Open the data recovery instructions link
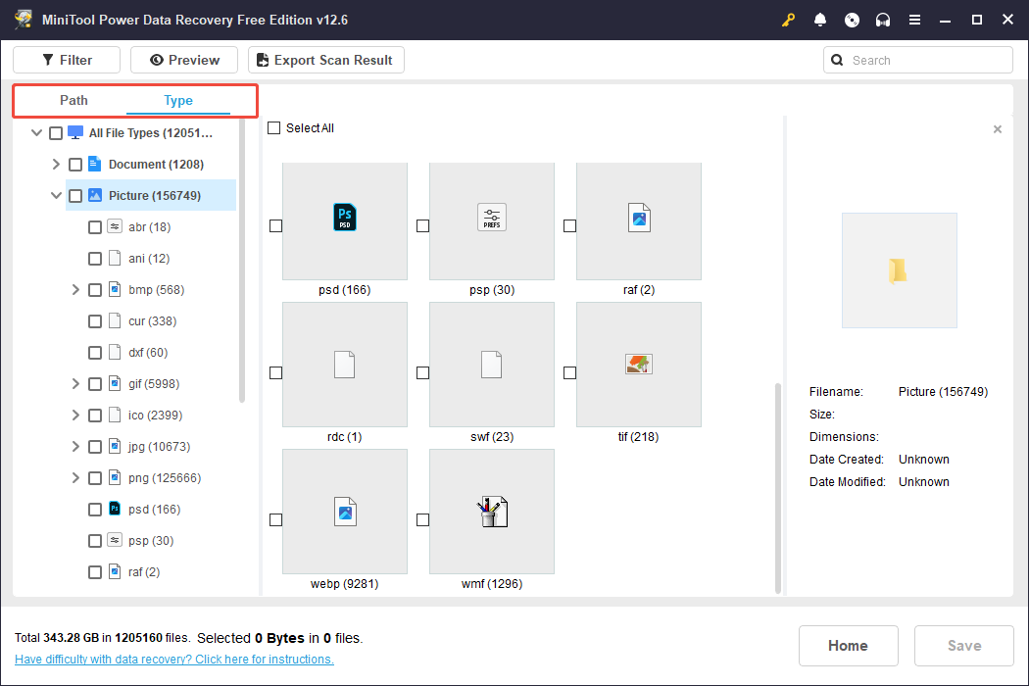 coord(174,660)
